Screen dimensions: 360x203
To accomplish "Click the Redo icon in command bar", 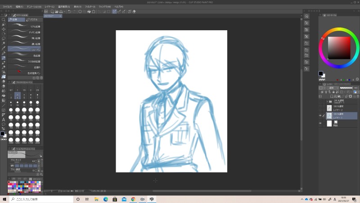I will click(x=74, y=12).
